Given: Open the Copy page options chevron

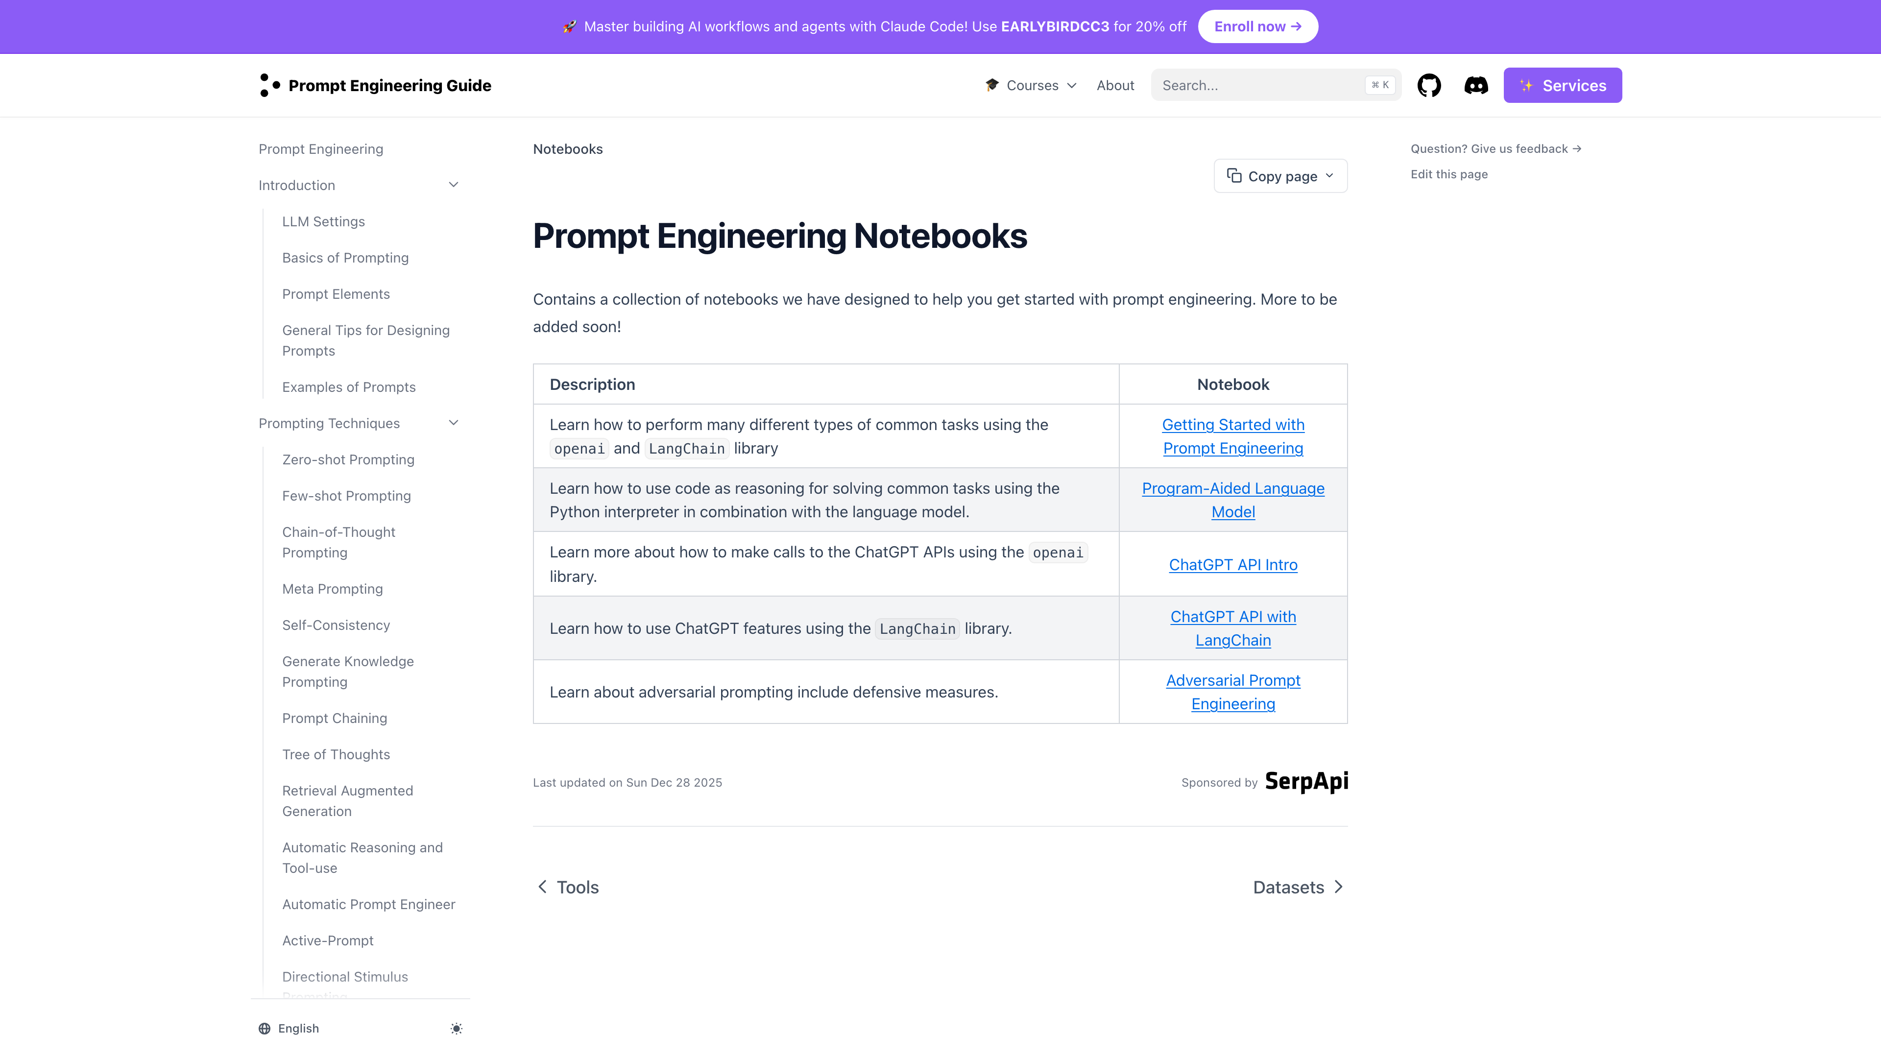Looking at the screenshot, I should tap(1330, 175).
